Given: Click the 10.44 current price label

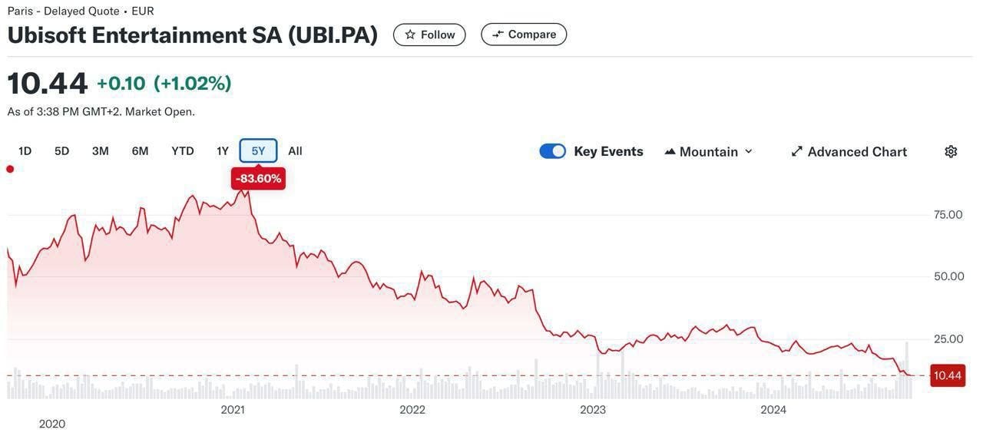Looking at the screenshot, I should [x=948, y=375].
